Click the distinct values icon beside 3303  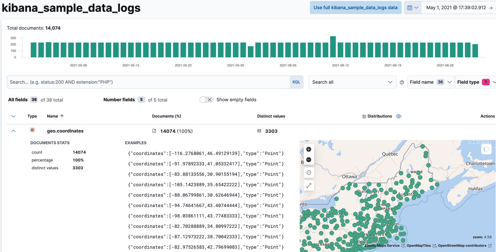click(x=259, y=131)
